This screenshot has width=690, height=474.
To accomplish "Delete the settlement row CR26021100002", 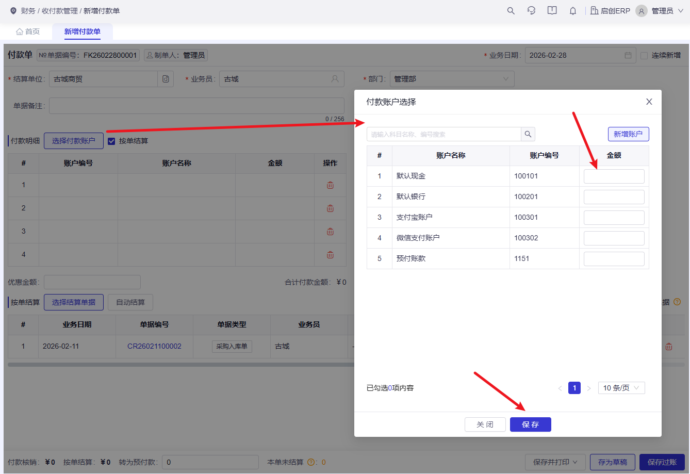I will point(669,347).
